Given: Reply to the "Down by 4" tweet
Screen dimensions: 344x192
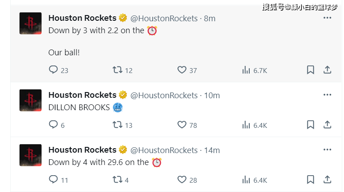Looking at the screenshot, I should pos(53,180).
